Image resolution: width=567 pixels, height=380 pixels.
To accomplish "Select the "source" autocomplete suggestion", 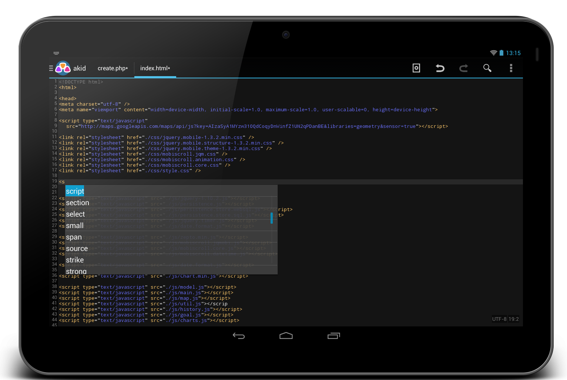I will click(171, 248).
